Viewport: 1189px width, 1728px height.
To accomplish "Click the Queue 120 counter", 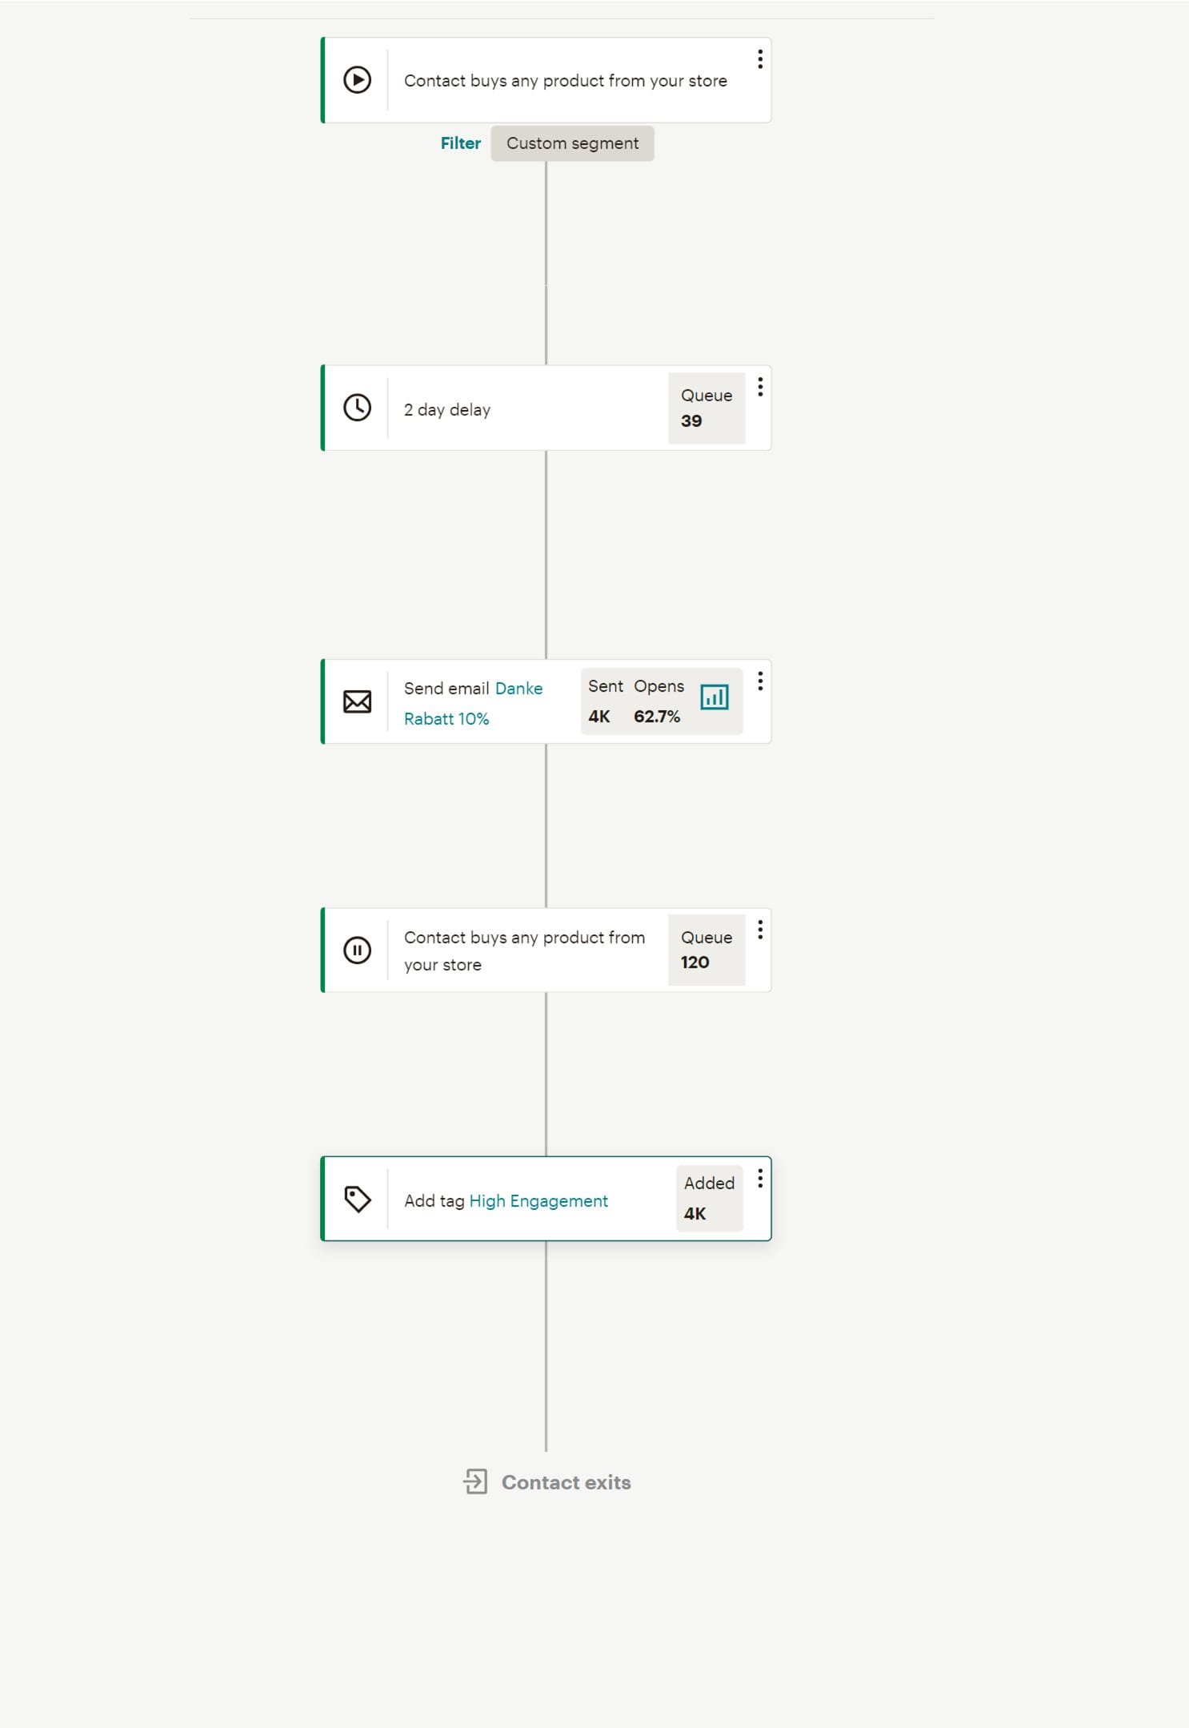I will (706, 950).
